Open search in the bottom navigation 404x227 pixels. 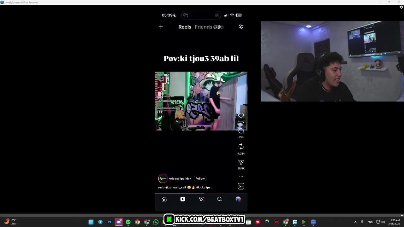pos(220,199)
